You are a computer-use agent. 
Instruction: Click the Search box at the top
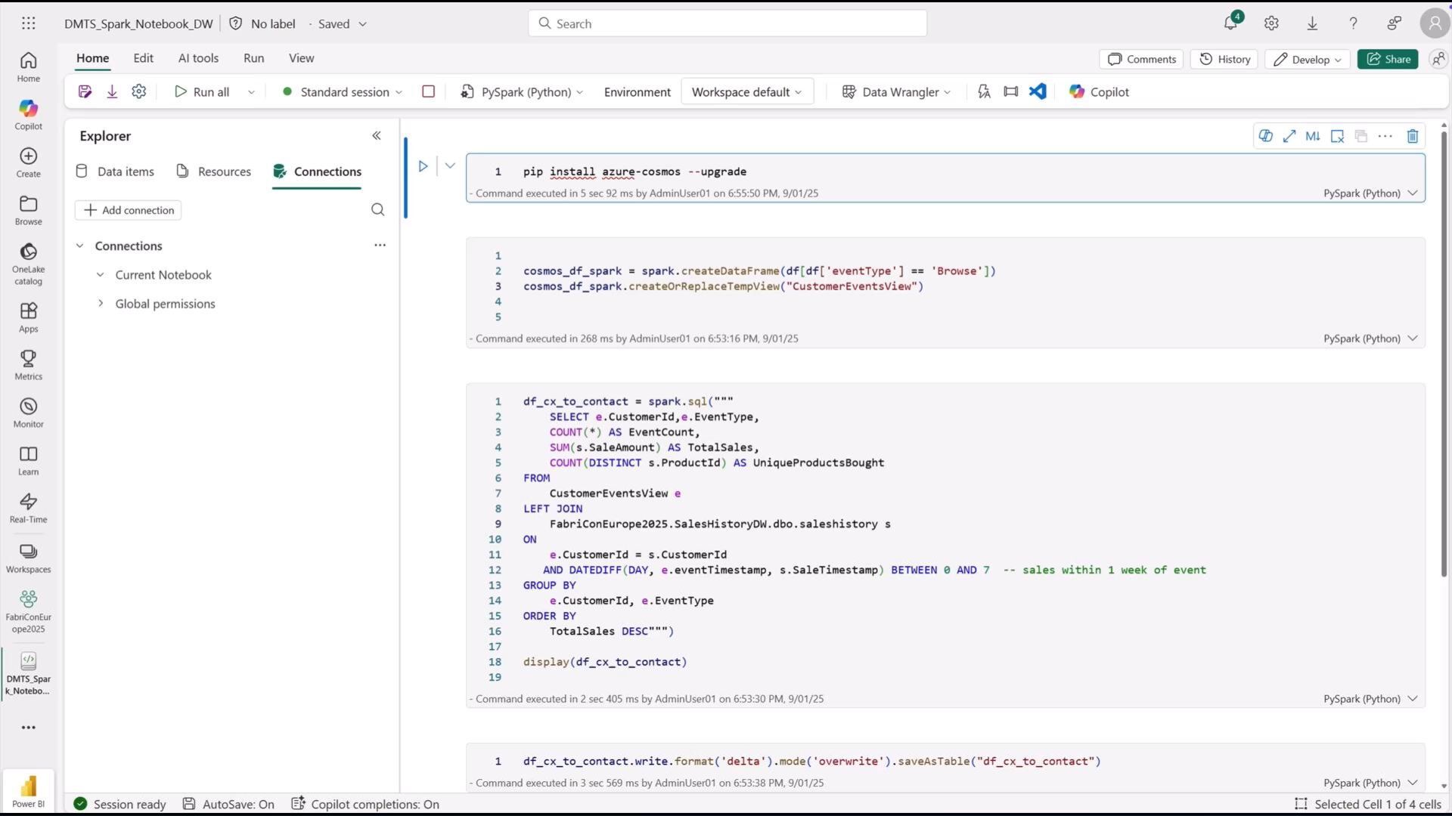727,23
